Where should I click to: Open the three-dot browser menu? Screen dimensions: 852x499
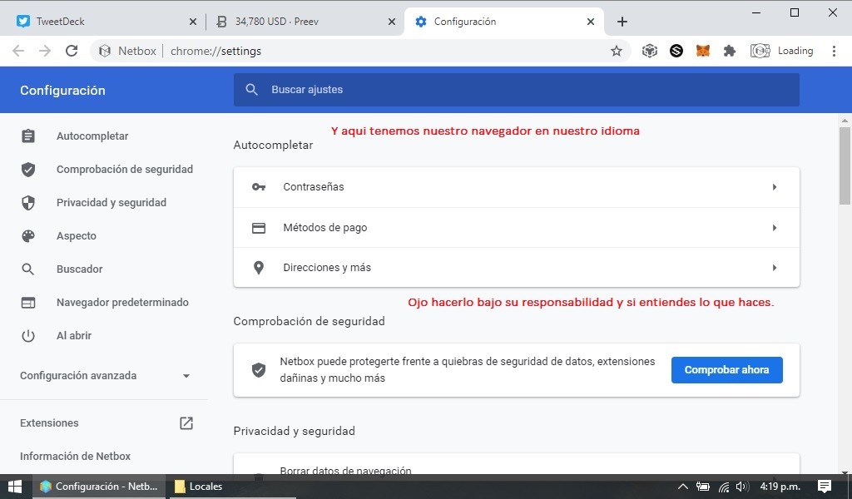[834, 51]
